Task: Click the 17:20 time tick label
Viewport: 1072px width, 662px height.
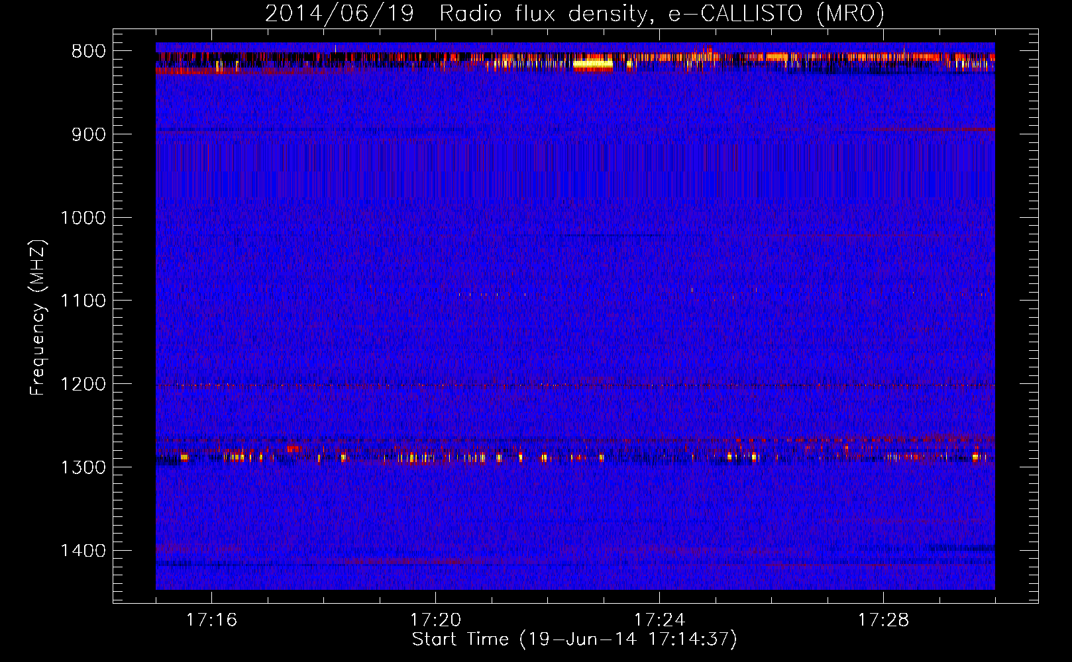Action: tap(435, 620)
